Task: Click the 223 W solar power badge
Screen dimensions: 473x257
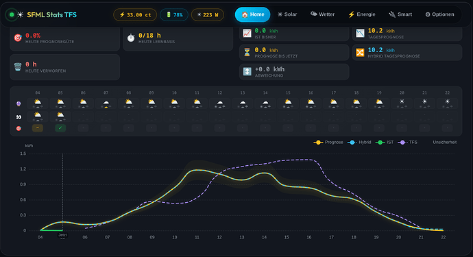Action: [208, 15]
